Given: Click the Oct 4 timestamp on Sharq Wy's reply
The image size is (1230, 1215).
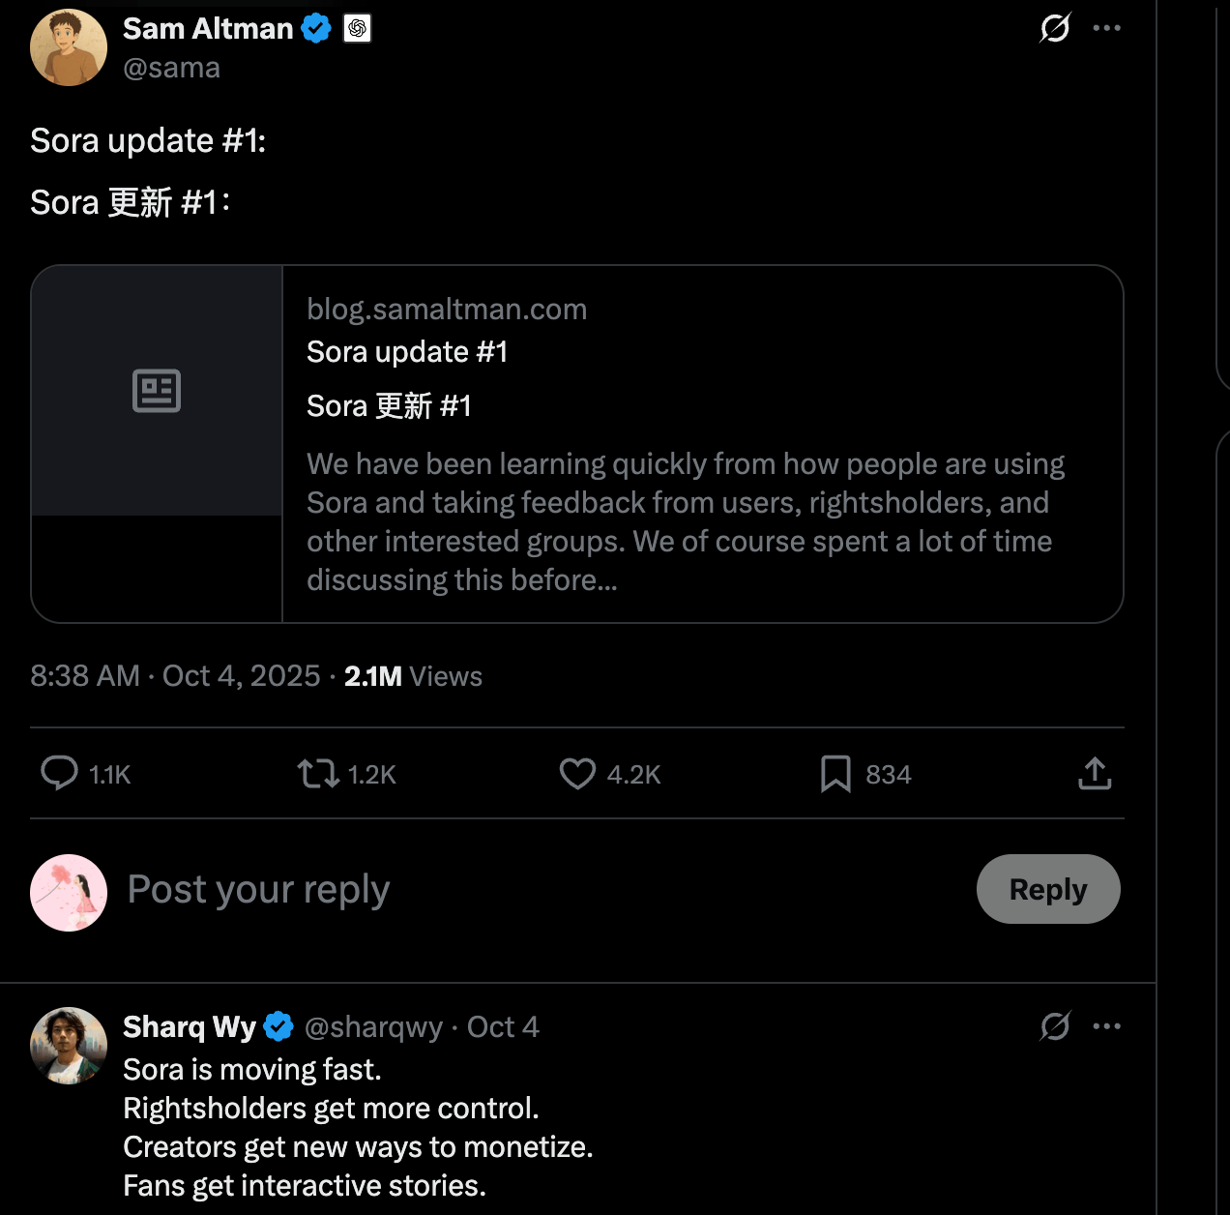Looking at the screenshot, I should 503,1026.
